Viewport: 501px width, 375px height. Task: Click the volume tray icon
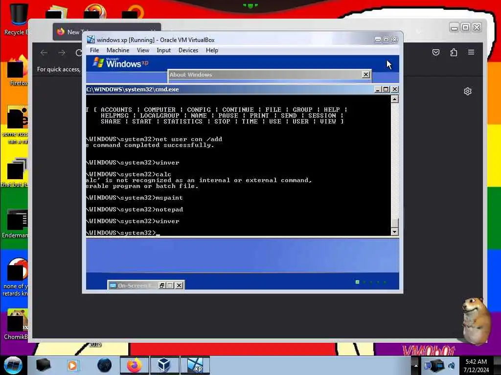coord(452,366)
